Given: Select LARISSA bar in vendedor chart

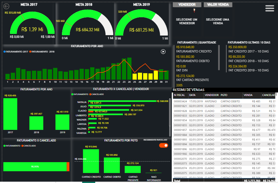Looking at the screenshot, I should click(92, 123).
